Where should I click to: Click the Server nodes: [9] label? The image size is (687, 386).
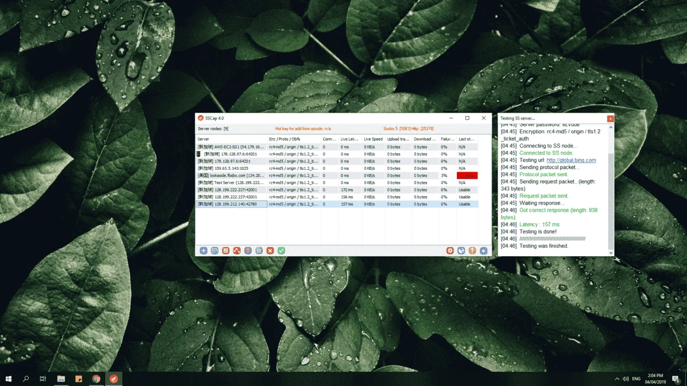213,129
